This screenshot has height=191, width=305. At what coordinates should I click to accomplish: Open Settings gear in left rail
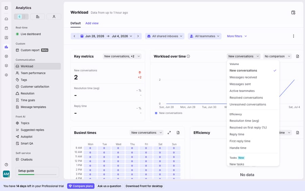pyautogui.click(x=6, y=75)
